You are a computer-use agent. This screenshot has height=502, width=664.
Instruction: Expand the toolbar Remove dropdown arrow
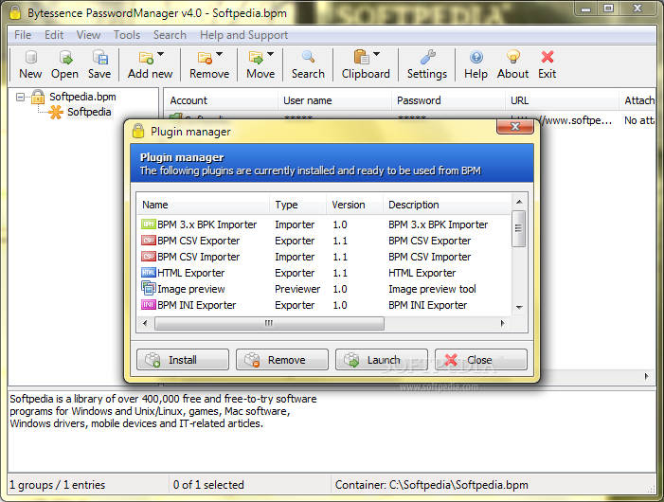(x=220, y=54)
